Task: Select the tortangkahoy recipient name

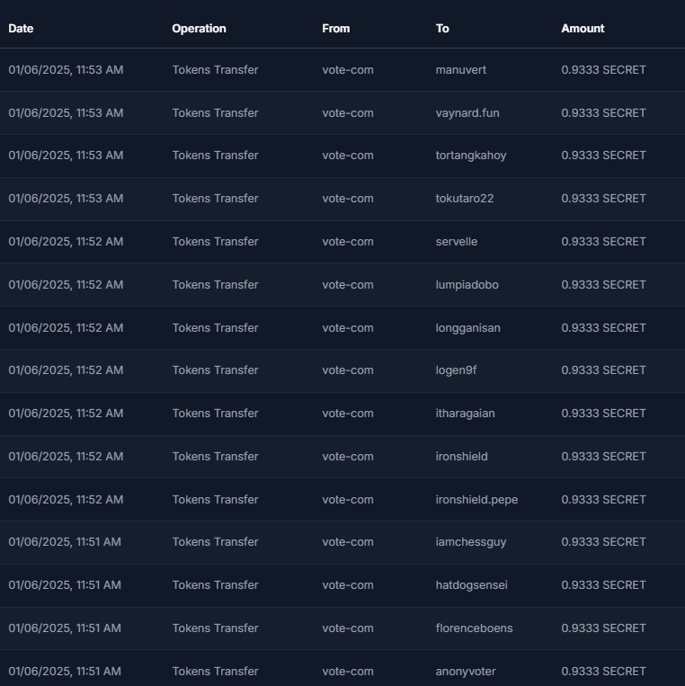Action: pyautogui.click(x=471, y=156)
